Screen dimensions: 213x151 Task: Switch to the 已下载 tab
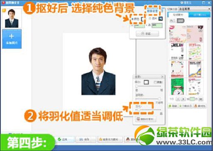tap(199, 15)
